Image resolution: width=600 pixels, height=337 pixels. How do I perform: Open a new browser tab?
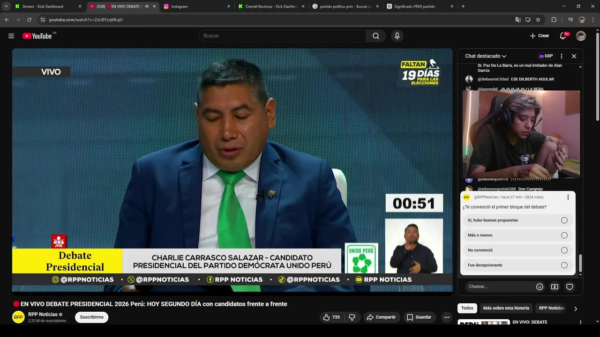[x=463, y=7]
